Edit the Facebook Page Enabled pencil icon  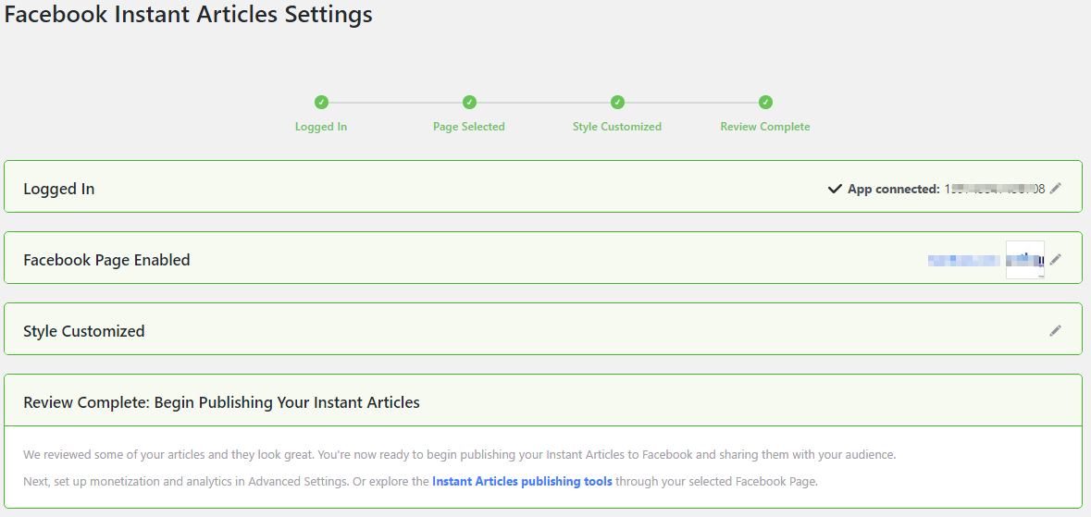click(1056, 259)
